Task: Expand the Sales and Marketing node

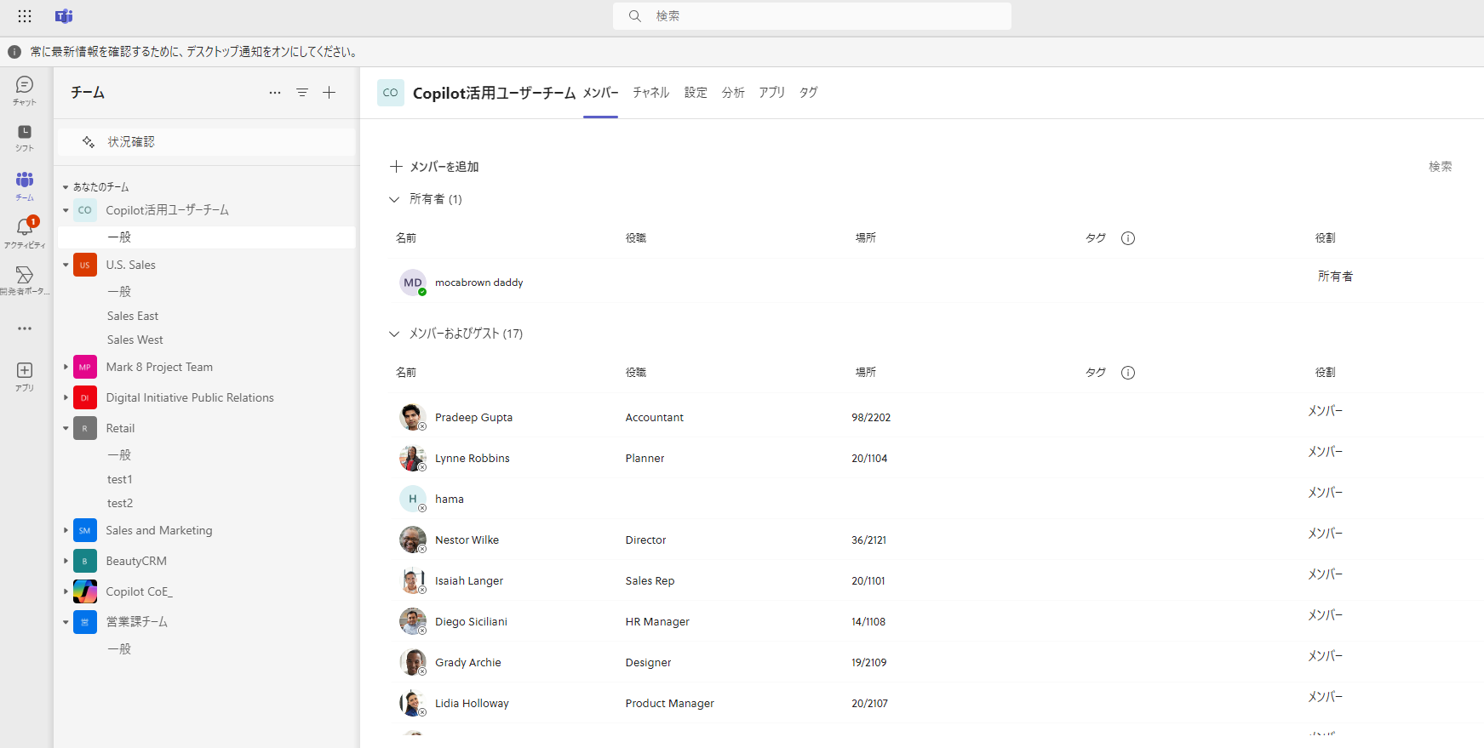Action: tap(66, 530)
